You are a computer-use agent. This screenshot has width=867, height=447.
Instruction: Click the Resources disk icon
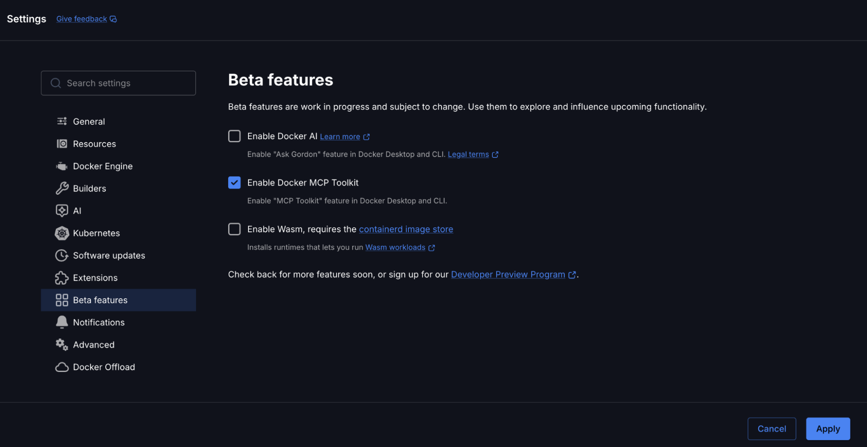pyautogui.click(x=62, y=144)
